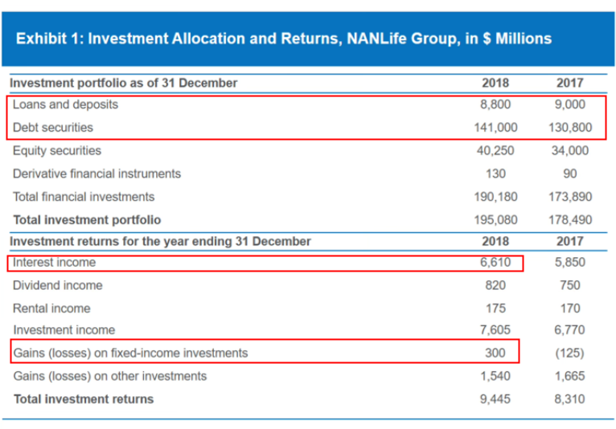The image size is (616, 429).
Task: Select the Total financial investments label
Action: click(x=84, y=196)
